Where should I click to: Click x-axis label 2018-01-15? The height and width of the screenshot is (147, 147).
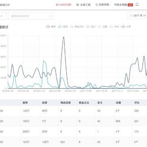pyautogui.click(x=39, y=91)
